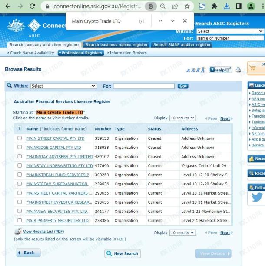Click top Next pagination link
Image resolution: width=265 pixels, height=266 pixels.
pos(225,118)
